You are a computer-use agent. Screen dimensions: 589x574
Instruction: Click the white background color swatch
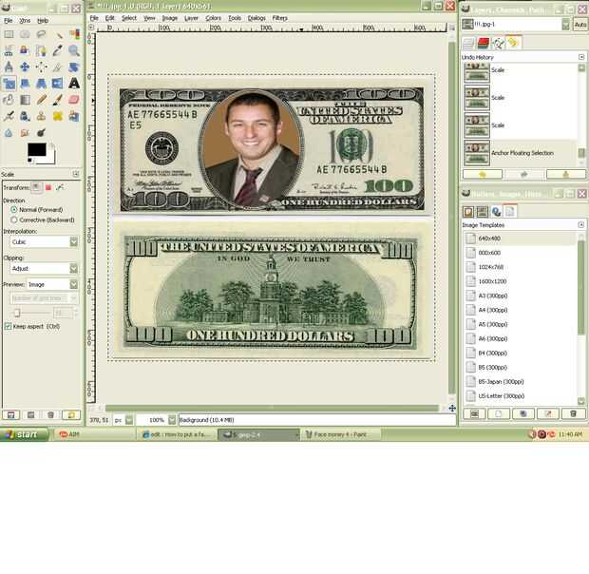coord(50,158)
